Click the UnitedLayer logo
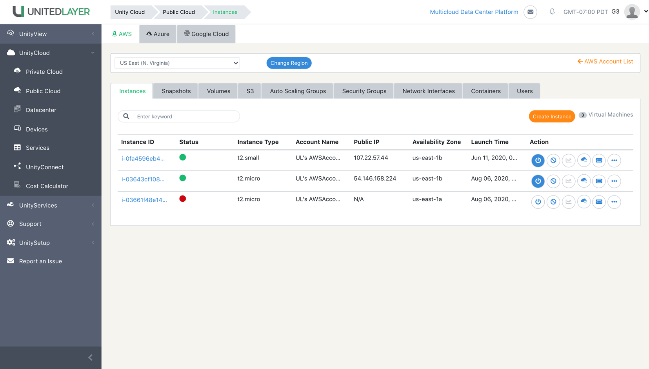This screenshot has width=649, height=369. (x=51, y=11)
